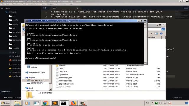
Task: Open the File menu in Sublime Text
Action: tap(2, 4)
